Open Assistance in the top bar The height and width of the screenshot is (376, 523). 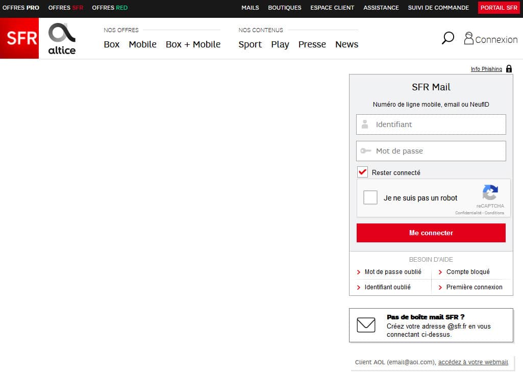pyautogui.click(x=381, y=8)
